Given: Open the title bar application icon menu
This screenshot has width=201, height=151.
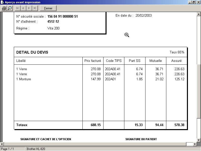Looking at the screenshot, I should coord(2,2).
